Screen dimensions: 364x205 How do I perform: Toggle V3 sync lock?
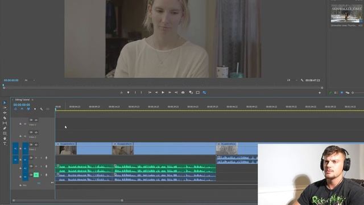[31, 120]
